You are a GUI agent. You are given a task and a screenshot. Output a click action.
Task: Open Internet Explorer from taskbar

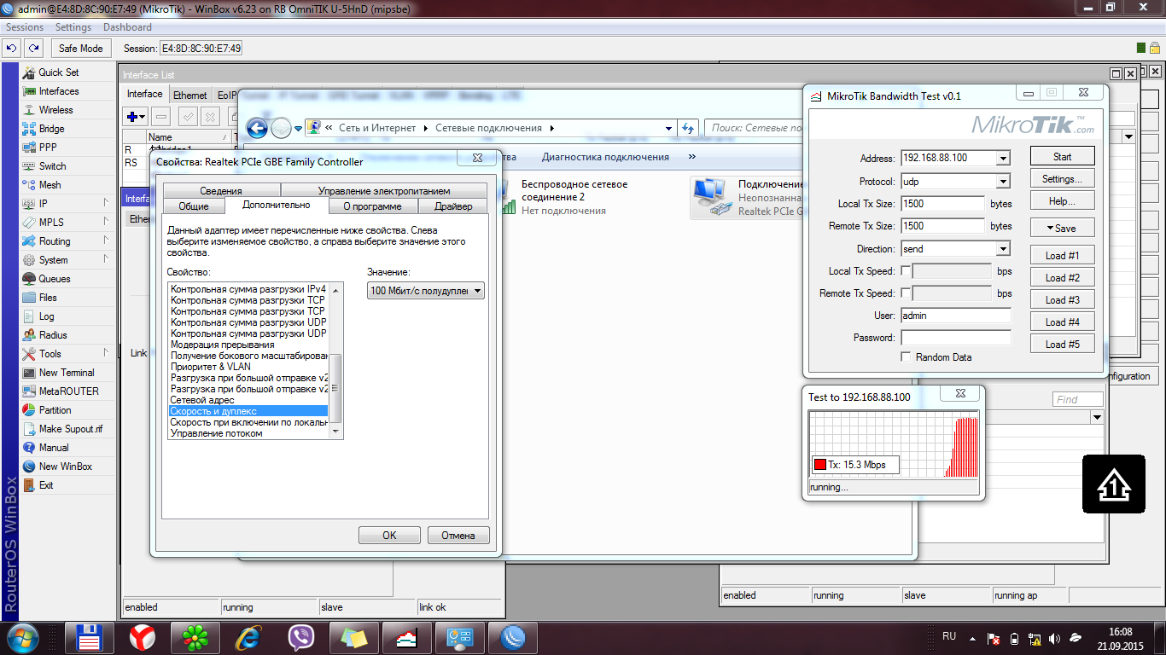(x=248, y=637)
